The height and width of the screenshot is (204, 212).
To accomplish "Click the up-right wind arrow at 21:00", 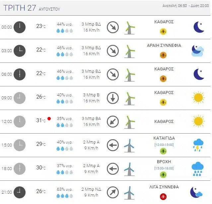I will click(x=113, y=192).
